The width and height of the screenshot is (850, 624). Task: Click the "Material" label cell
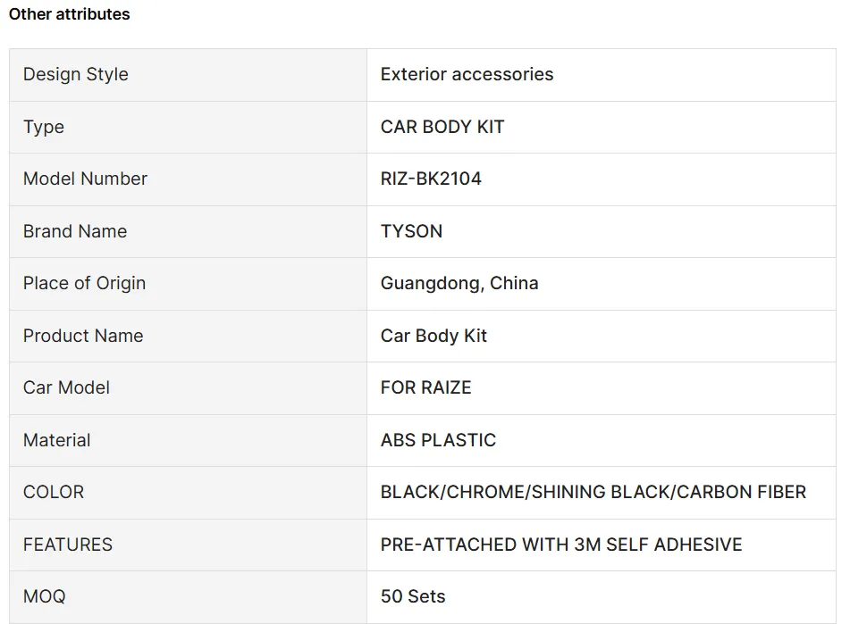[x=56, y=440]
